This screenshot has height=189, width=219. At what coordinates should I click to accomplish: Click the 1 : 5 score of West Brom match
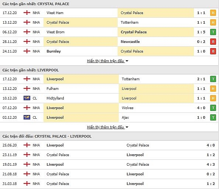pyautogui.click(x=201, y=32)
